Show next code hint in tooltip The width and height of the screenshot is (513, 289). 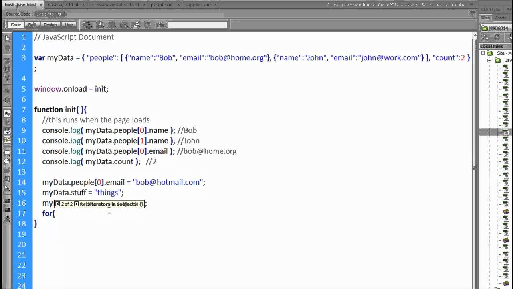[x=76, y=204]
